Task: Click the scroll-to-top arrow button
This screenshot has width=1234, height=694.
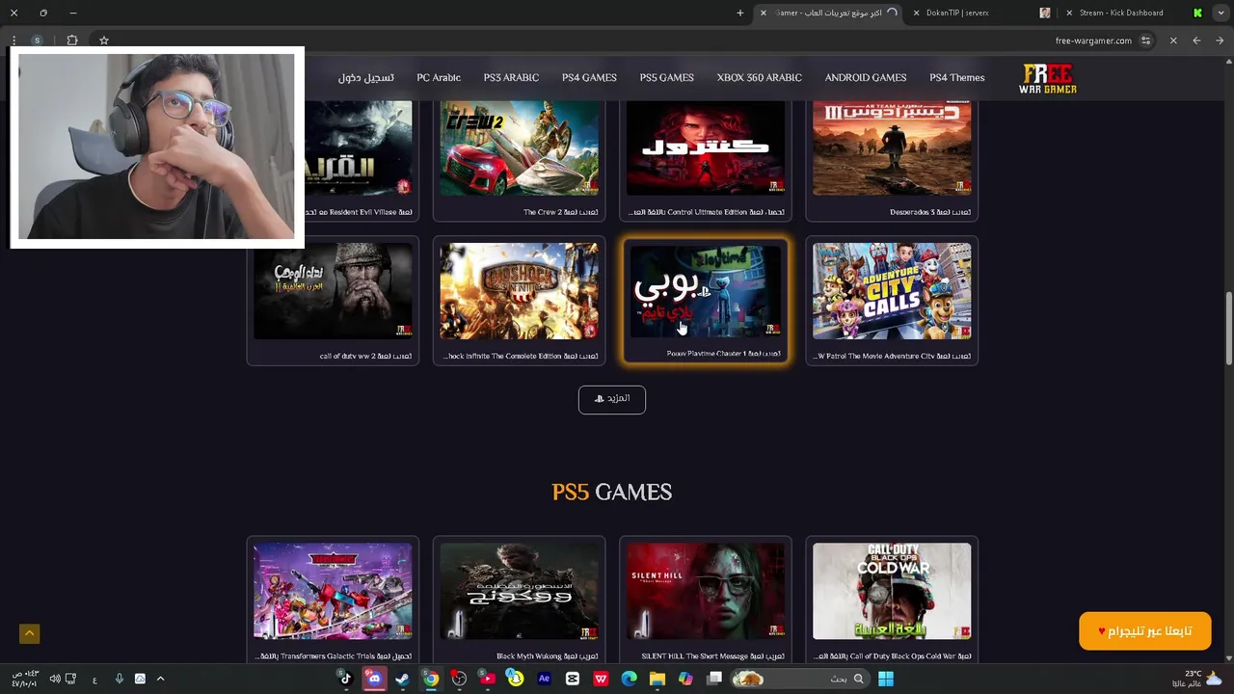Action: [x=29, y=633]
